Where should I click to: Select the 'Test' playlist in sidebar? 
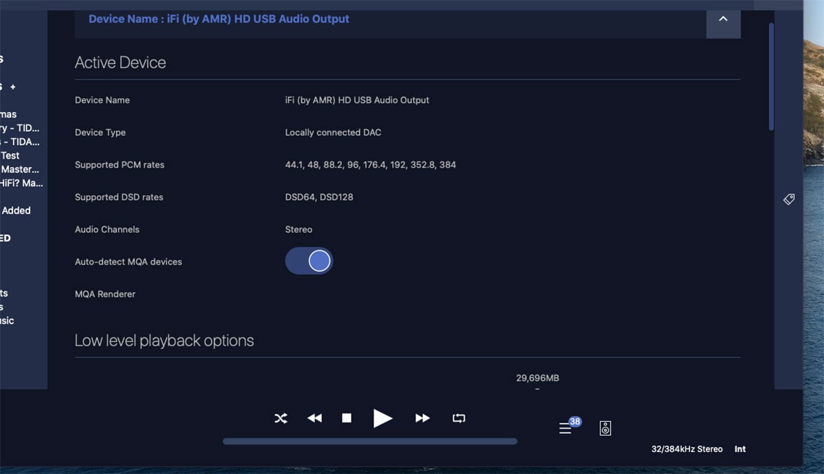(x=10, y=155)
